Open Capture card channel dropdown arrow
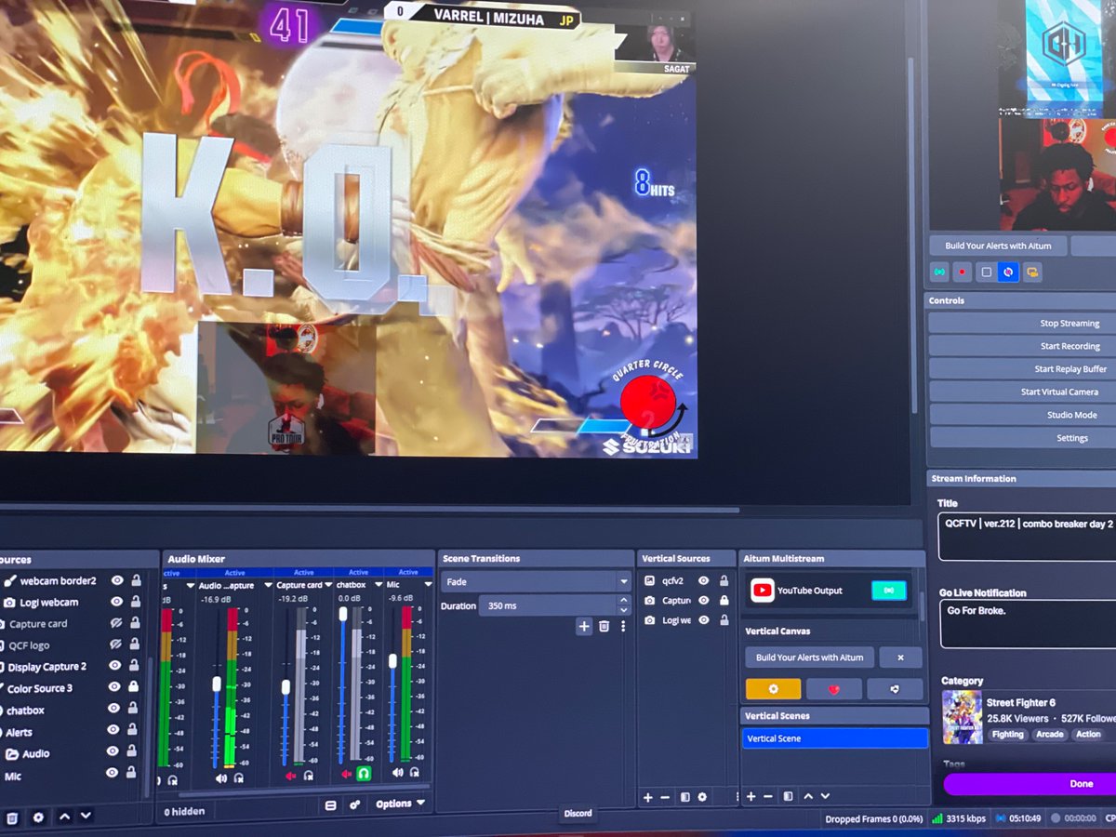 [328, 585]
